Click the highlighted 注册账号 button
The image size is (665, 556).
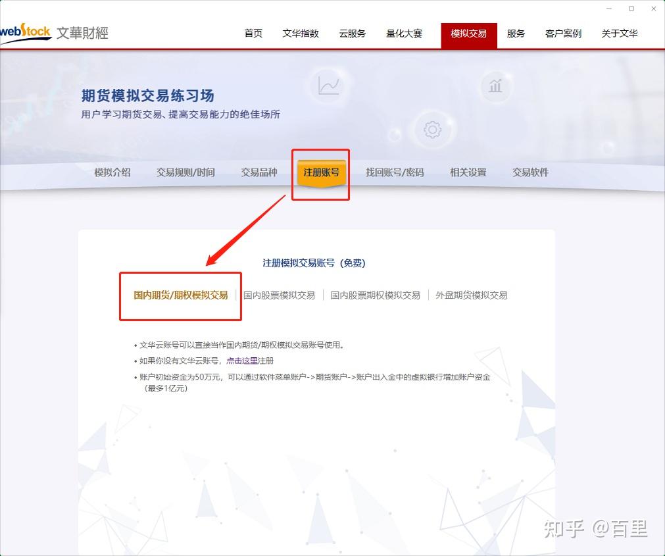(x=320, y=172)
